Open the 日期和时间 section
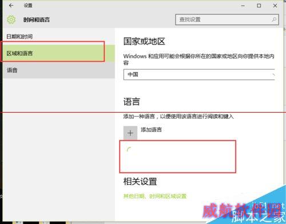Image resolution: width=286 pixels, height=224 pixels. tap(59, 37)
